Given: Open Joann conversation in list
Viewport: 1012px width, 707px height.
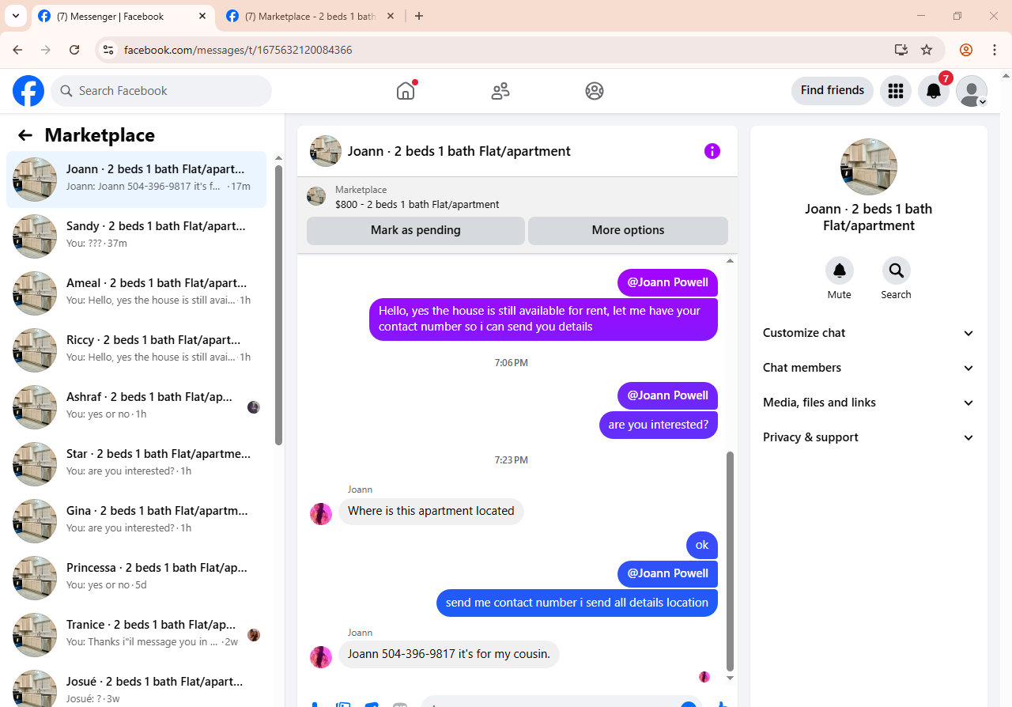Looking at the screenshot, I should (136, 180).
